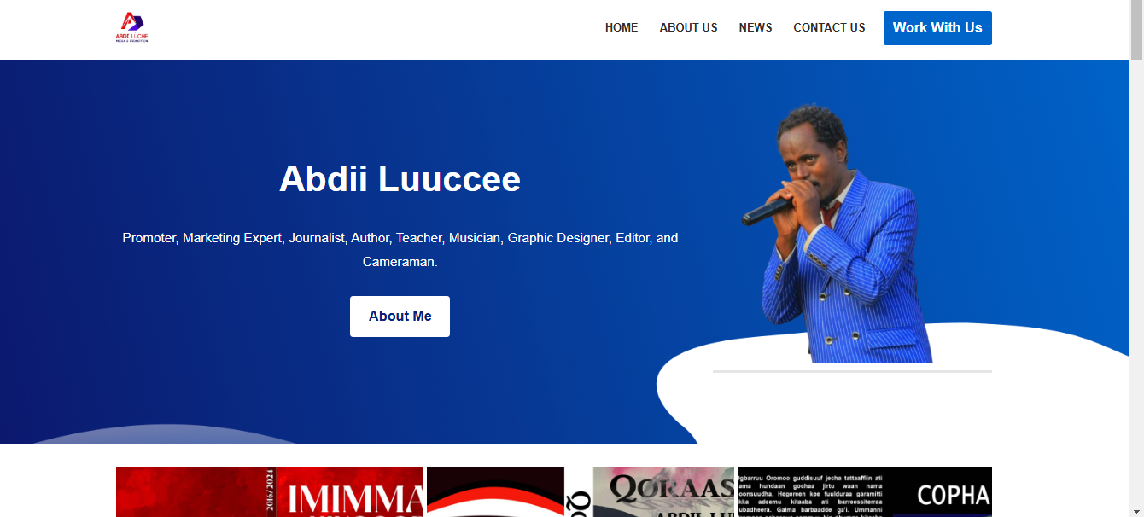Go to the ABOUT US page
Screen dimensions: 1144x517
(688, 27)
